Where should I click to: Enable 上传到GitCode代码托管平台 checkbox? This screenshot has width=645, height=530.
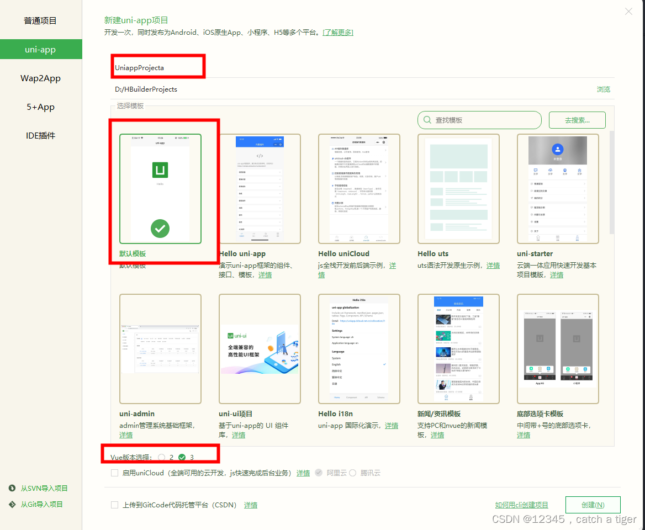(115, 505)
